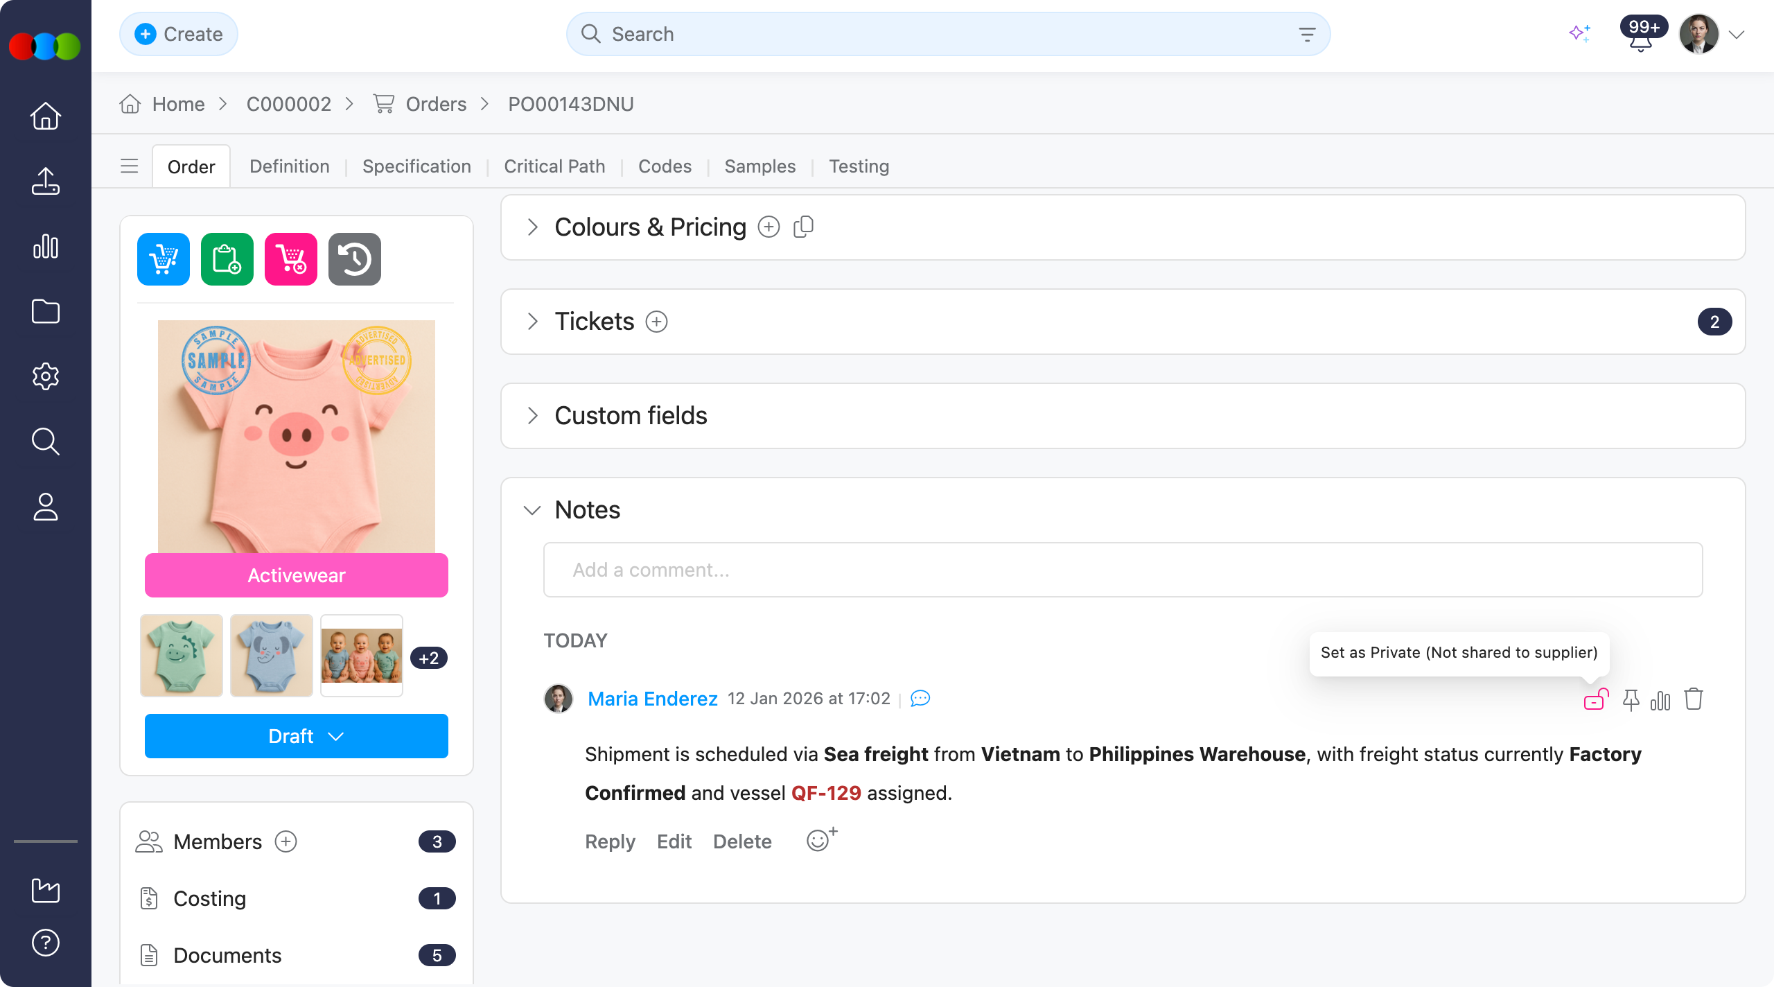Click the green clipboard add icon
This screenshot has height=987, width=1774.
(x=227, y=259)
